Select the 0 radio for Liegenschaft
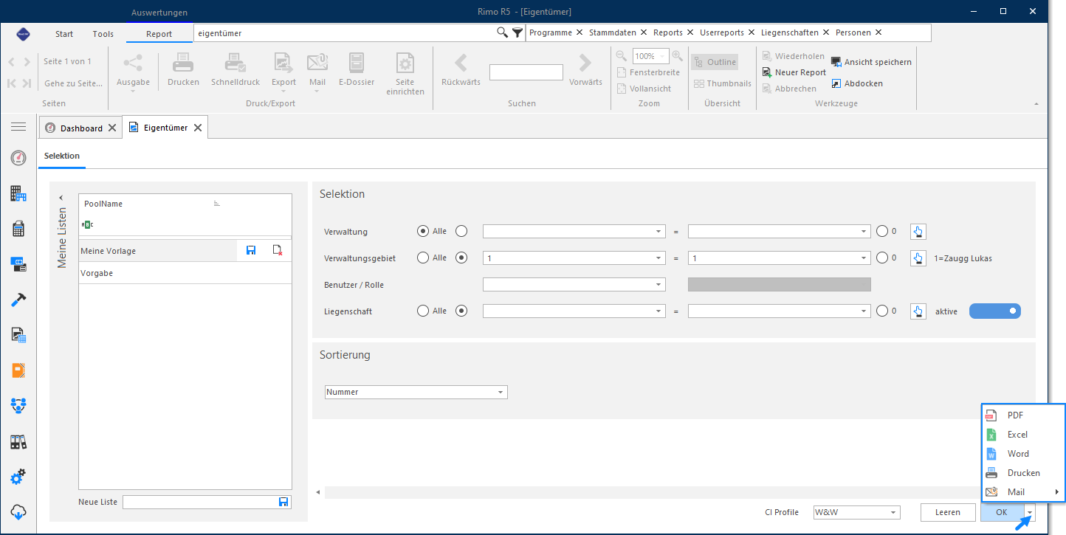Screen dimensions: 1066x535 [882, 311]
